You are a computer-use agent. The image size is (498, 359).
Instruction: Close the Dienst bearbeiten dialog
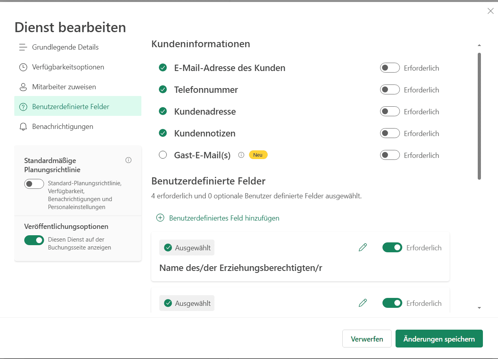490,11
